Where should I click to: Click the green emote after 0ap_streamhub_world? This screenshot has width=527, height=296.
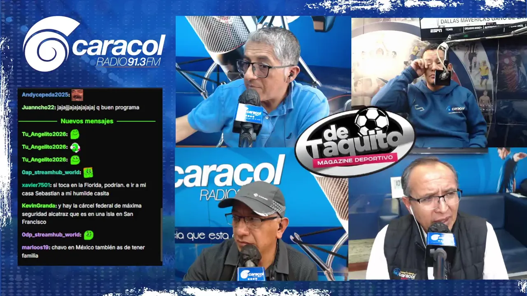pyautogui.click(x=88, y=173)
